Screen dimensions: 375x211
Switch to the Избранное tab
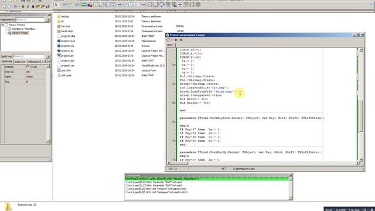click(x=33, y=62)
